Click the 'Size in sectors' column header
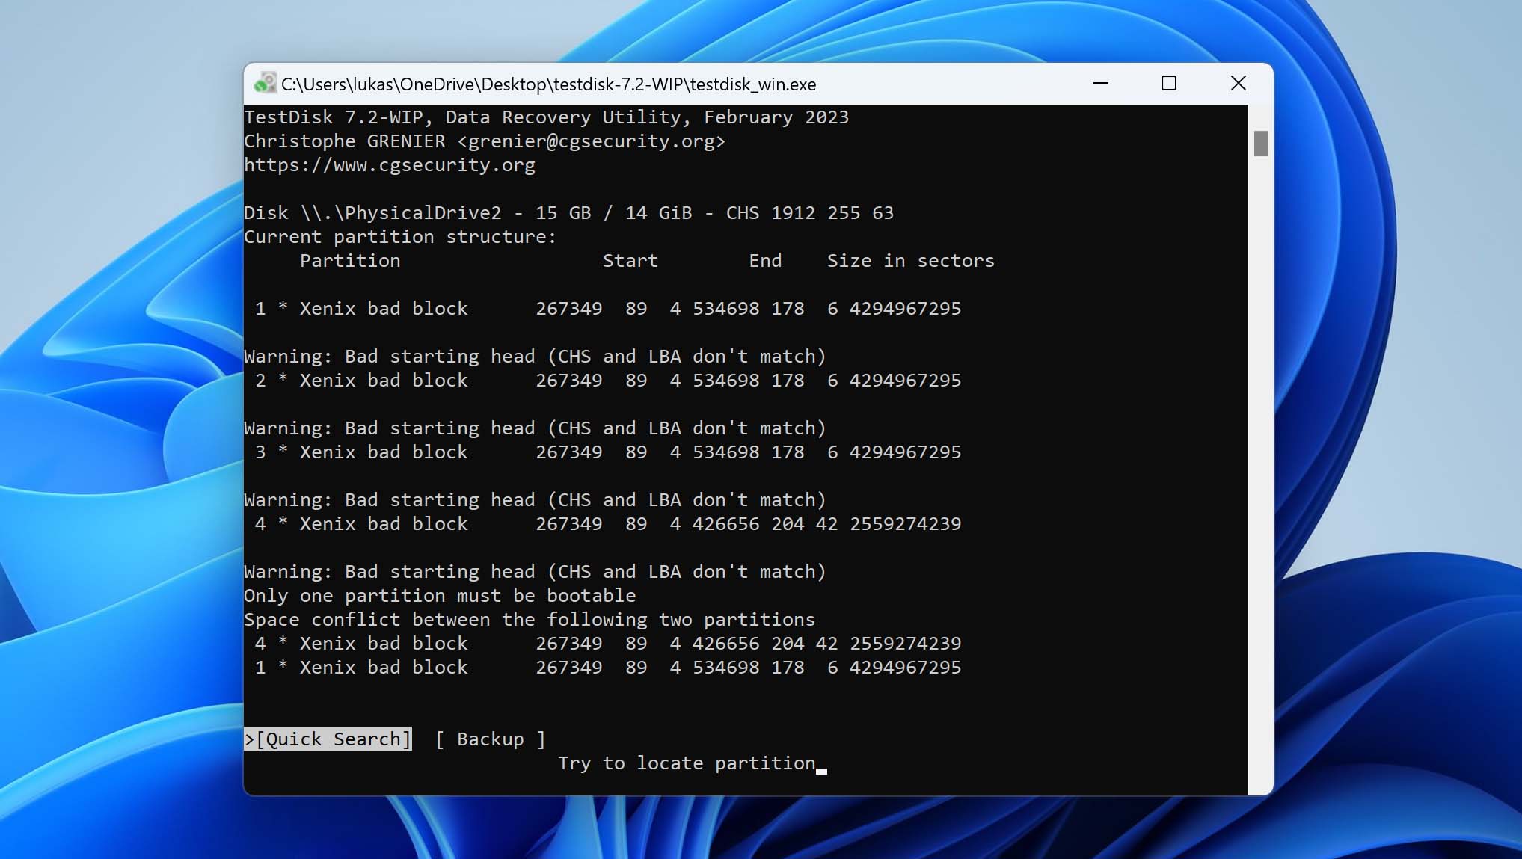This screenshot has width=1522, height=859. tap(910, 260)
